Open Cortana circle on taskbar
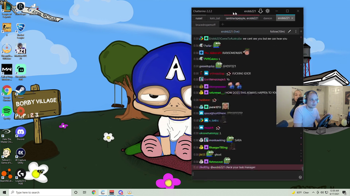 (75, 192)
